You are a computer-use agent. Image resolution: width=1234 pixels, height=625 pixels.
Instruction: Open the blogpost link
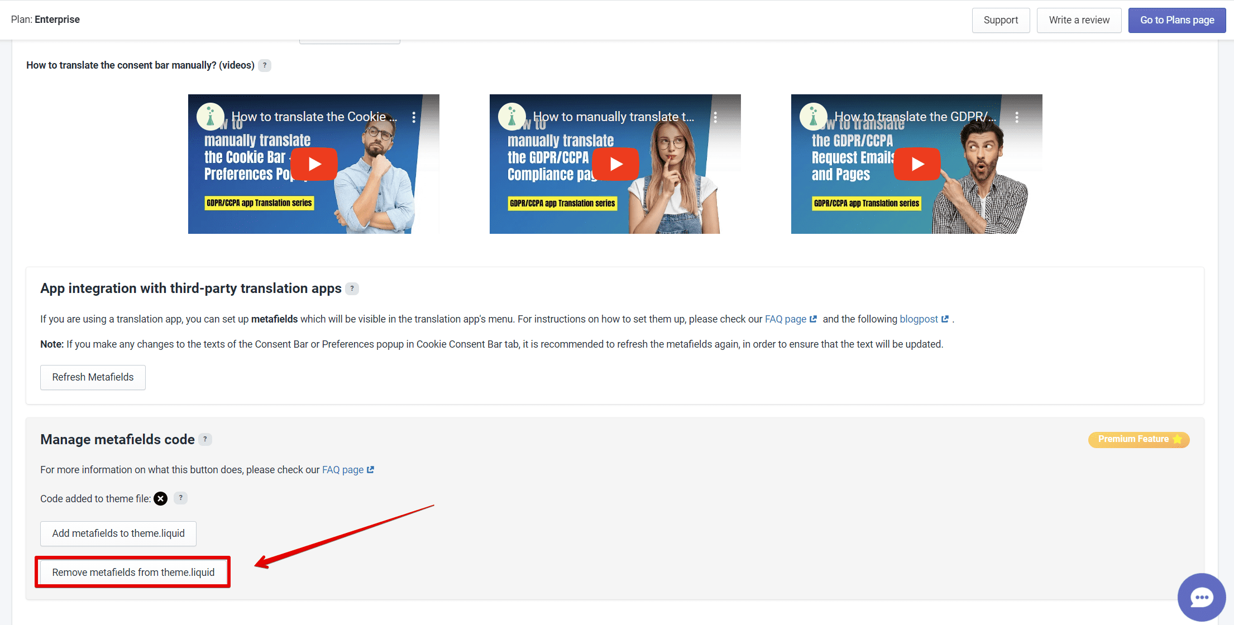(x=924, y=319)
